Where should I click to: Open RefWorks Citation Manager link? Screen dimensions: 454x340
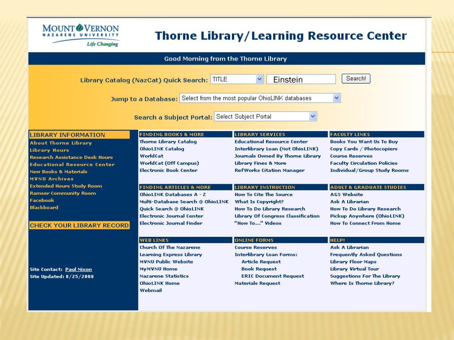point(270,170)
